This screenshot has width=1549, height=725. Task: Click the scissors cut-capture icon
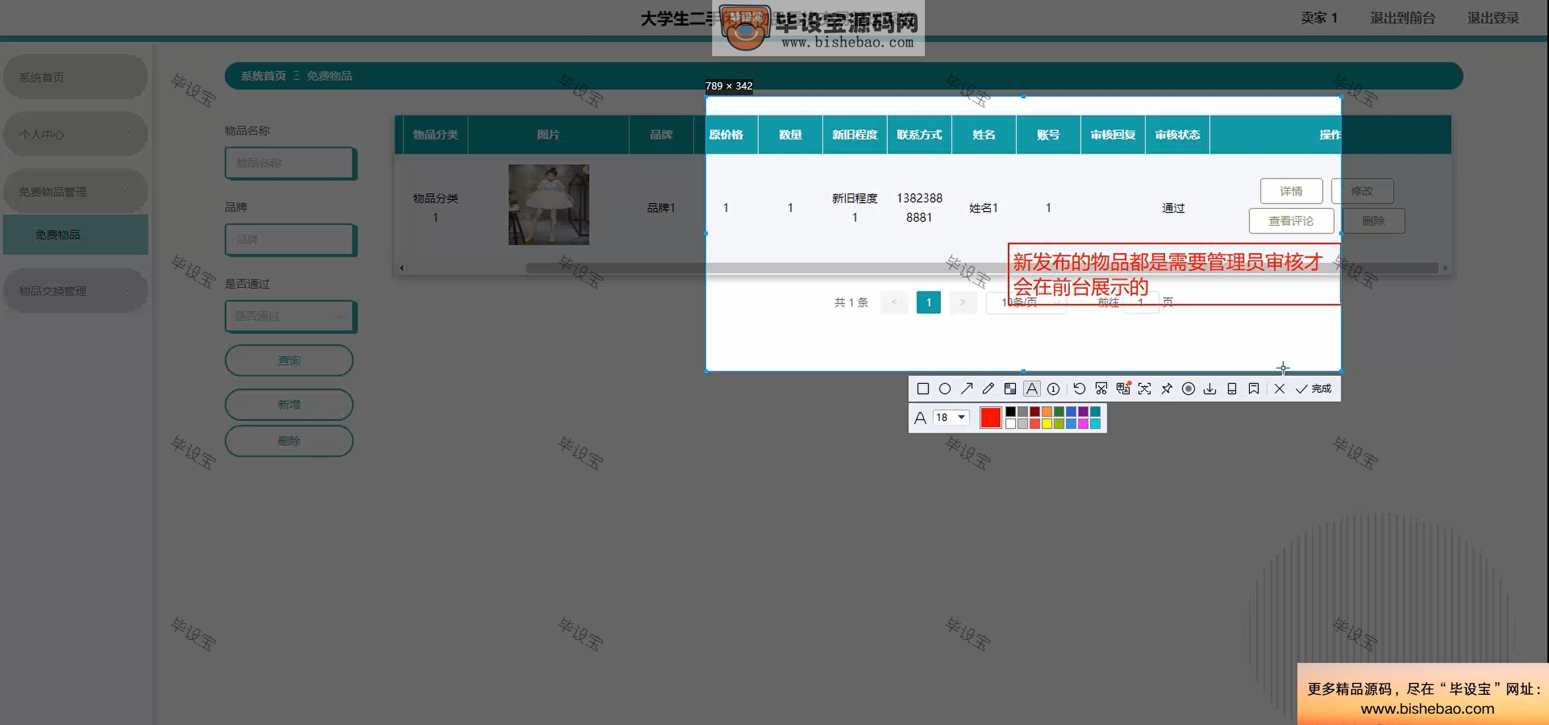tap(1101, 389)
